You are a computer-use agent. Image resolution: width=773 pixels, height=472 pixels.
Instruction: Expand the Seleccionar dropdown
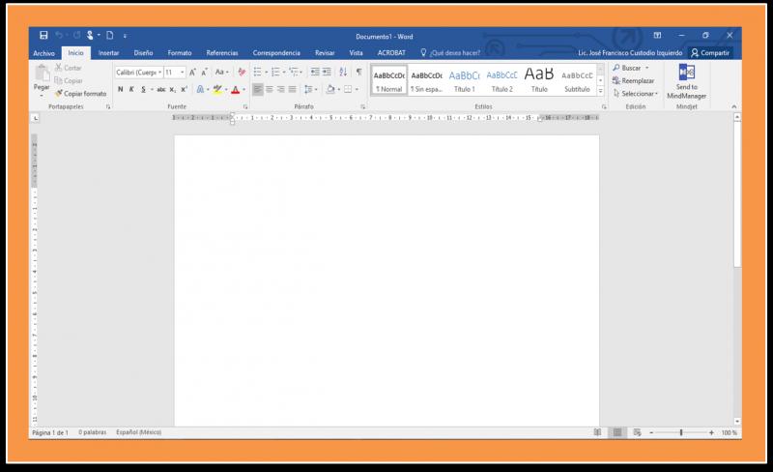coord(638,94)
